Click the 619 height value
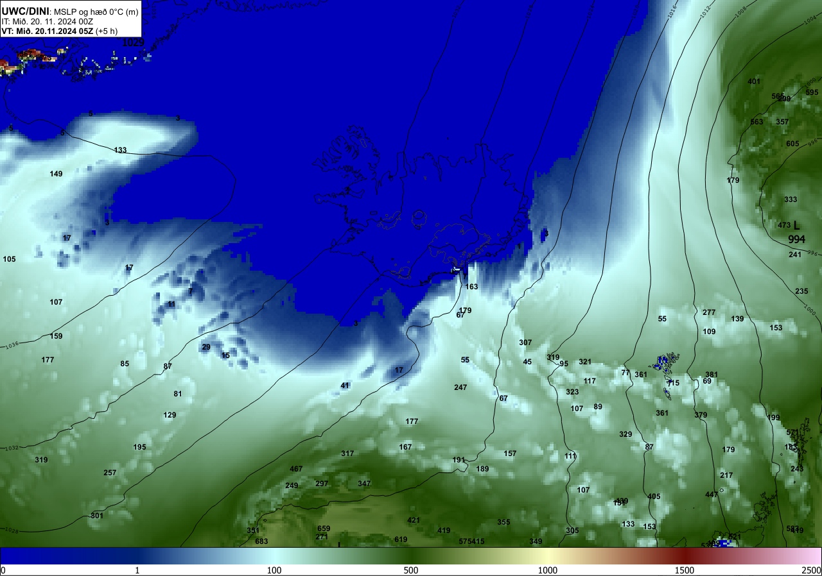 tap(401, 539)
